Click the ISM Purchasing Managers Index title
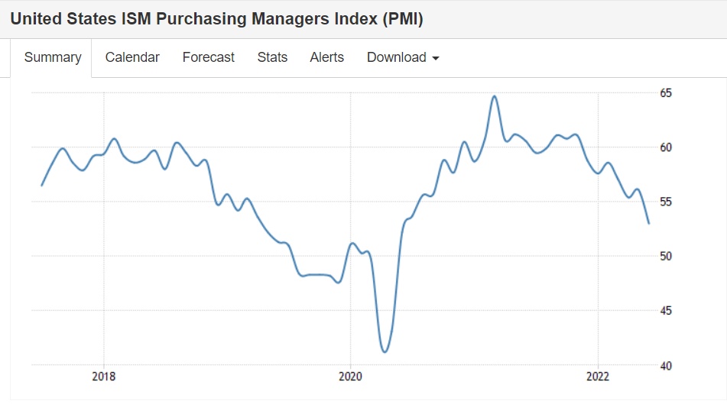727x417 pixels. (216, 19)
